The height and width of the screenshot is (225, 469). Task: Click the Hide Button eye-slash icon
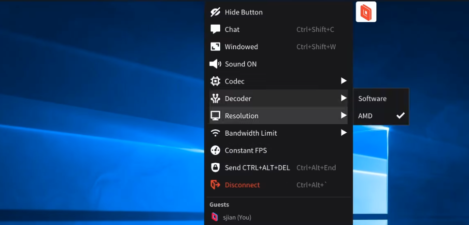(x=215, y=12)
